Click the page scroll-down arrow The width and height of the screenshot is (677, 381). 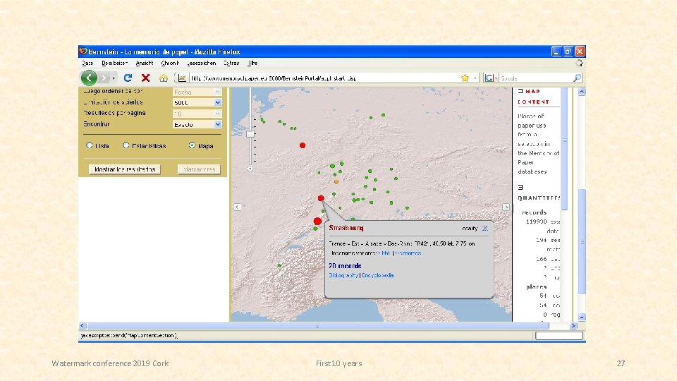tap(582, 317)
